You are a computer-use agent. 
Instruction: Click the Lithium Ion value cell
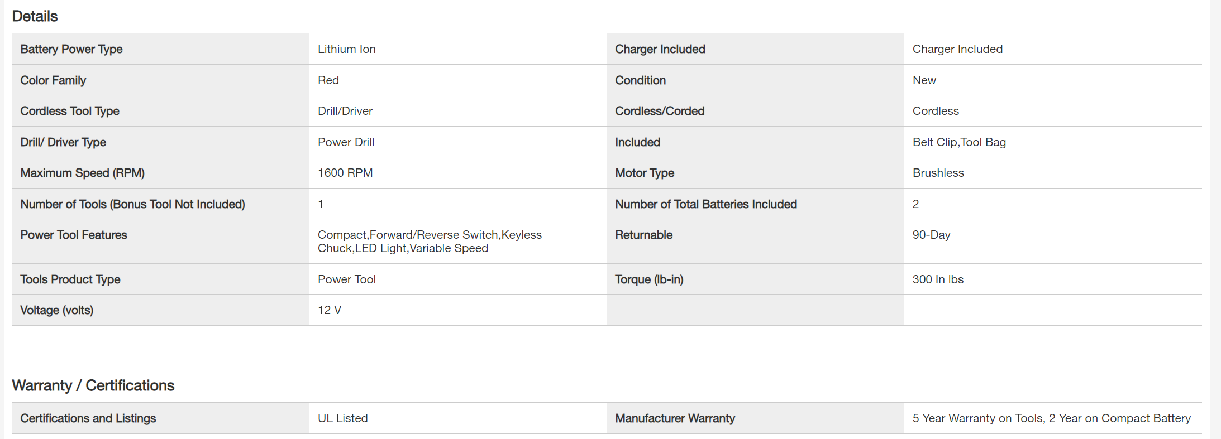click(x=346, y=49)
